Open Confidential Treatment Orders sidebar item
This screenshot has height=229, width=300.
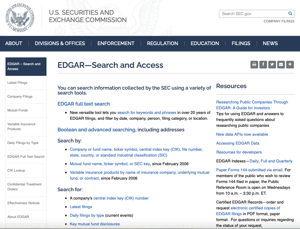pyautogui.click(x=25, y=187)
